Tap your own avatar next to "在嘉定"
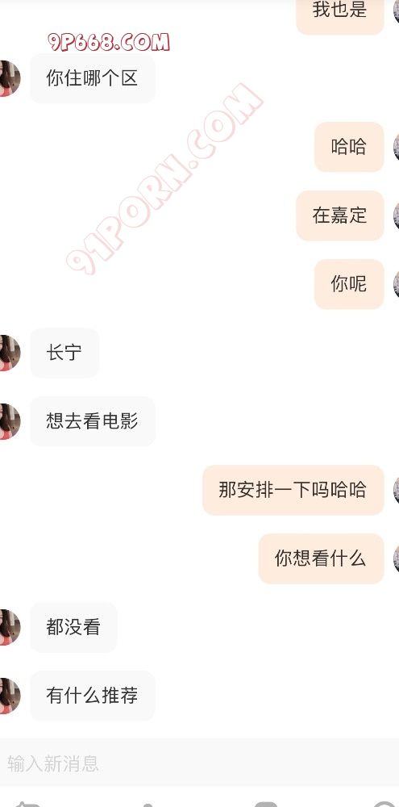The width and height of the screenshot is (399, 807). (396, 215)
